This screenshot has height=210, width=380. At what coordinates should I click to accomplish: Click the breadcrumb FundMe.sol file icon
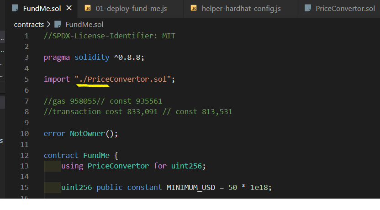point(58,25)
